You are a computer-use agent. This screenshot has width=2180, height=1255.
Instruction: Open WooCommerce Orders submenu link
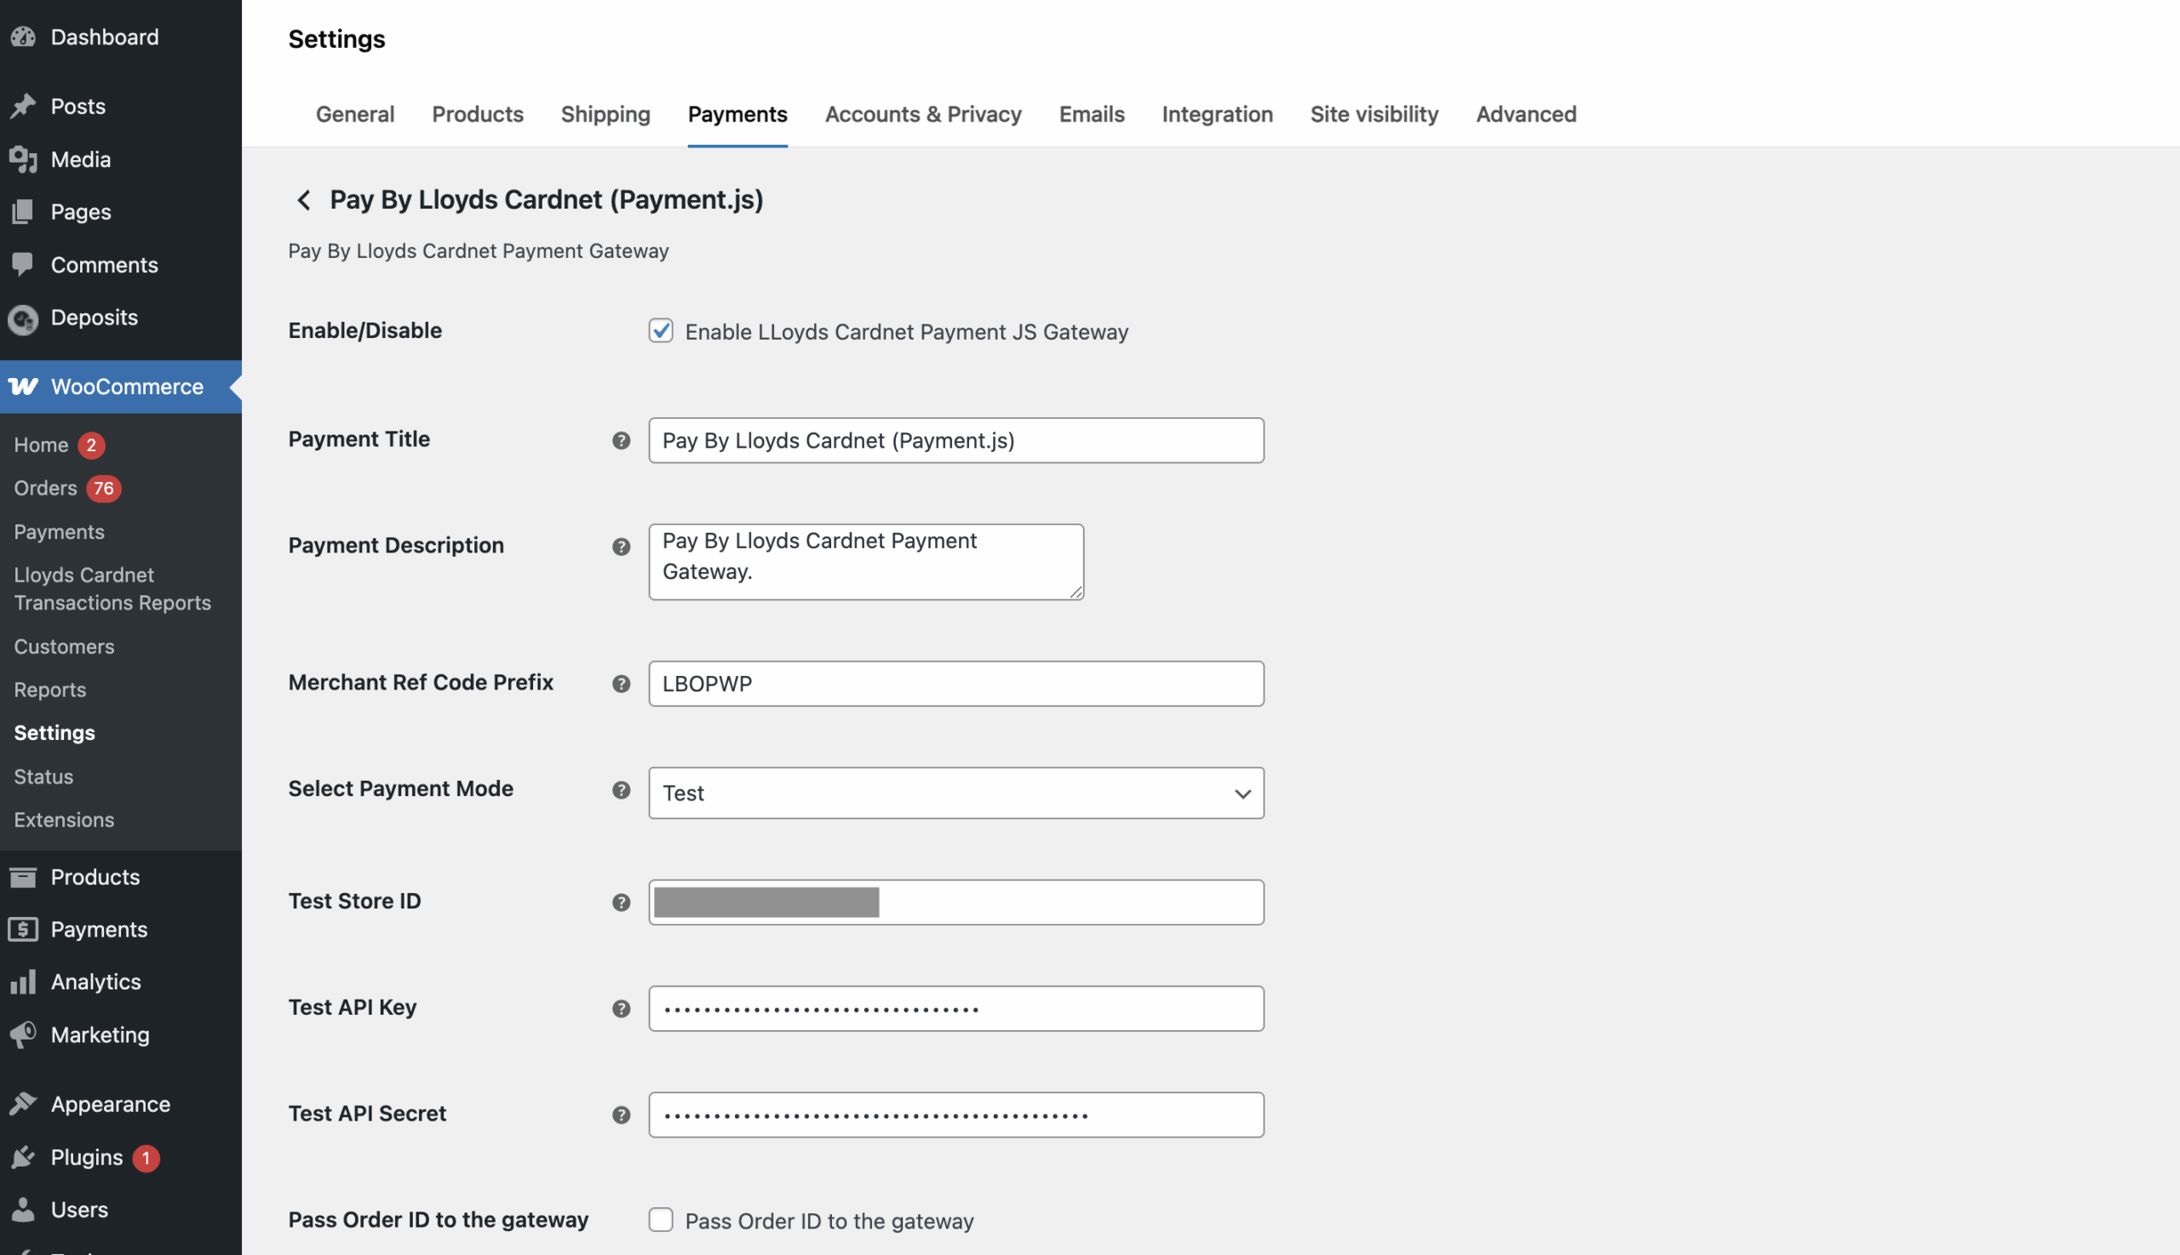tap(45, 488)
